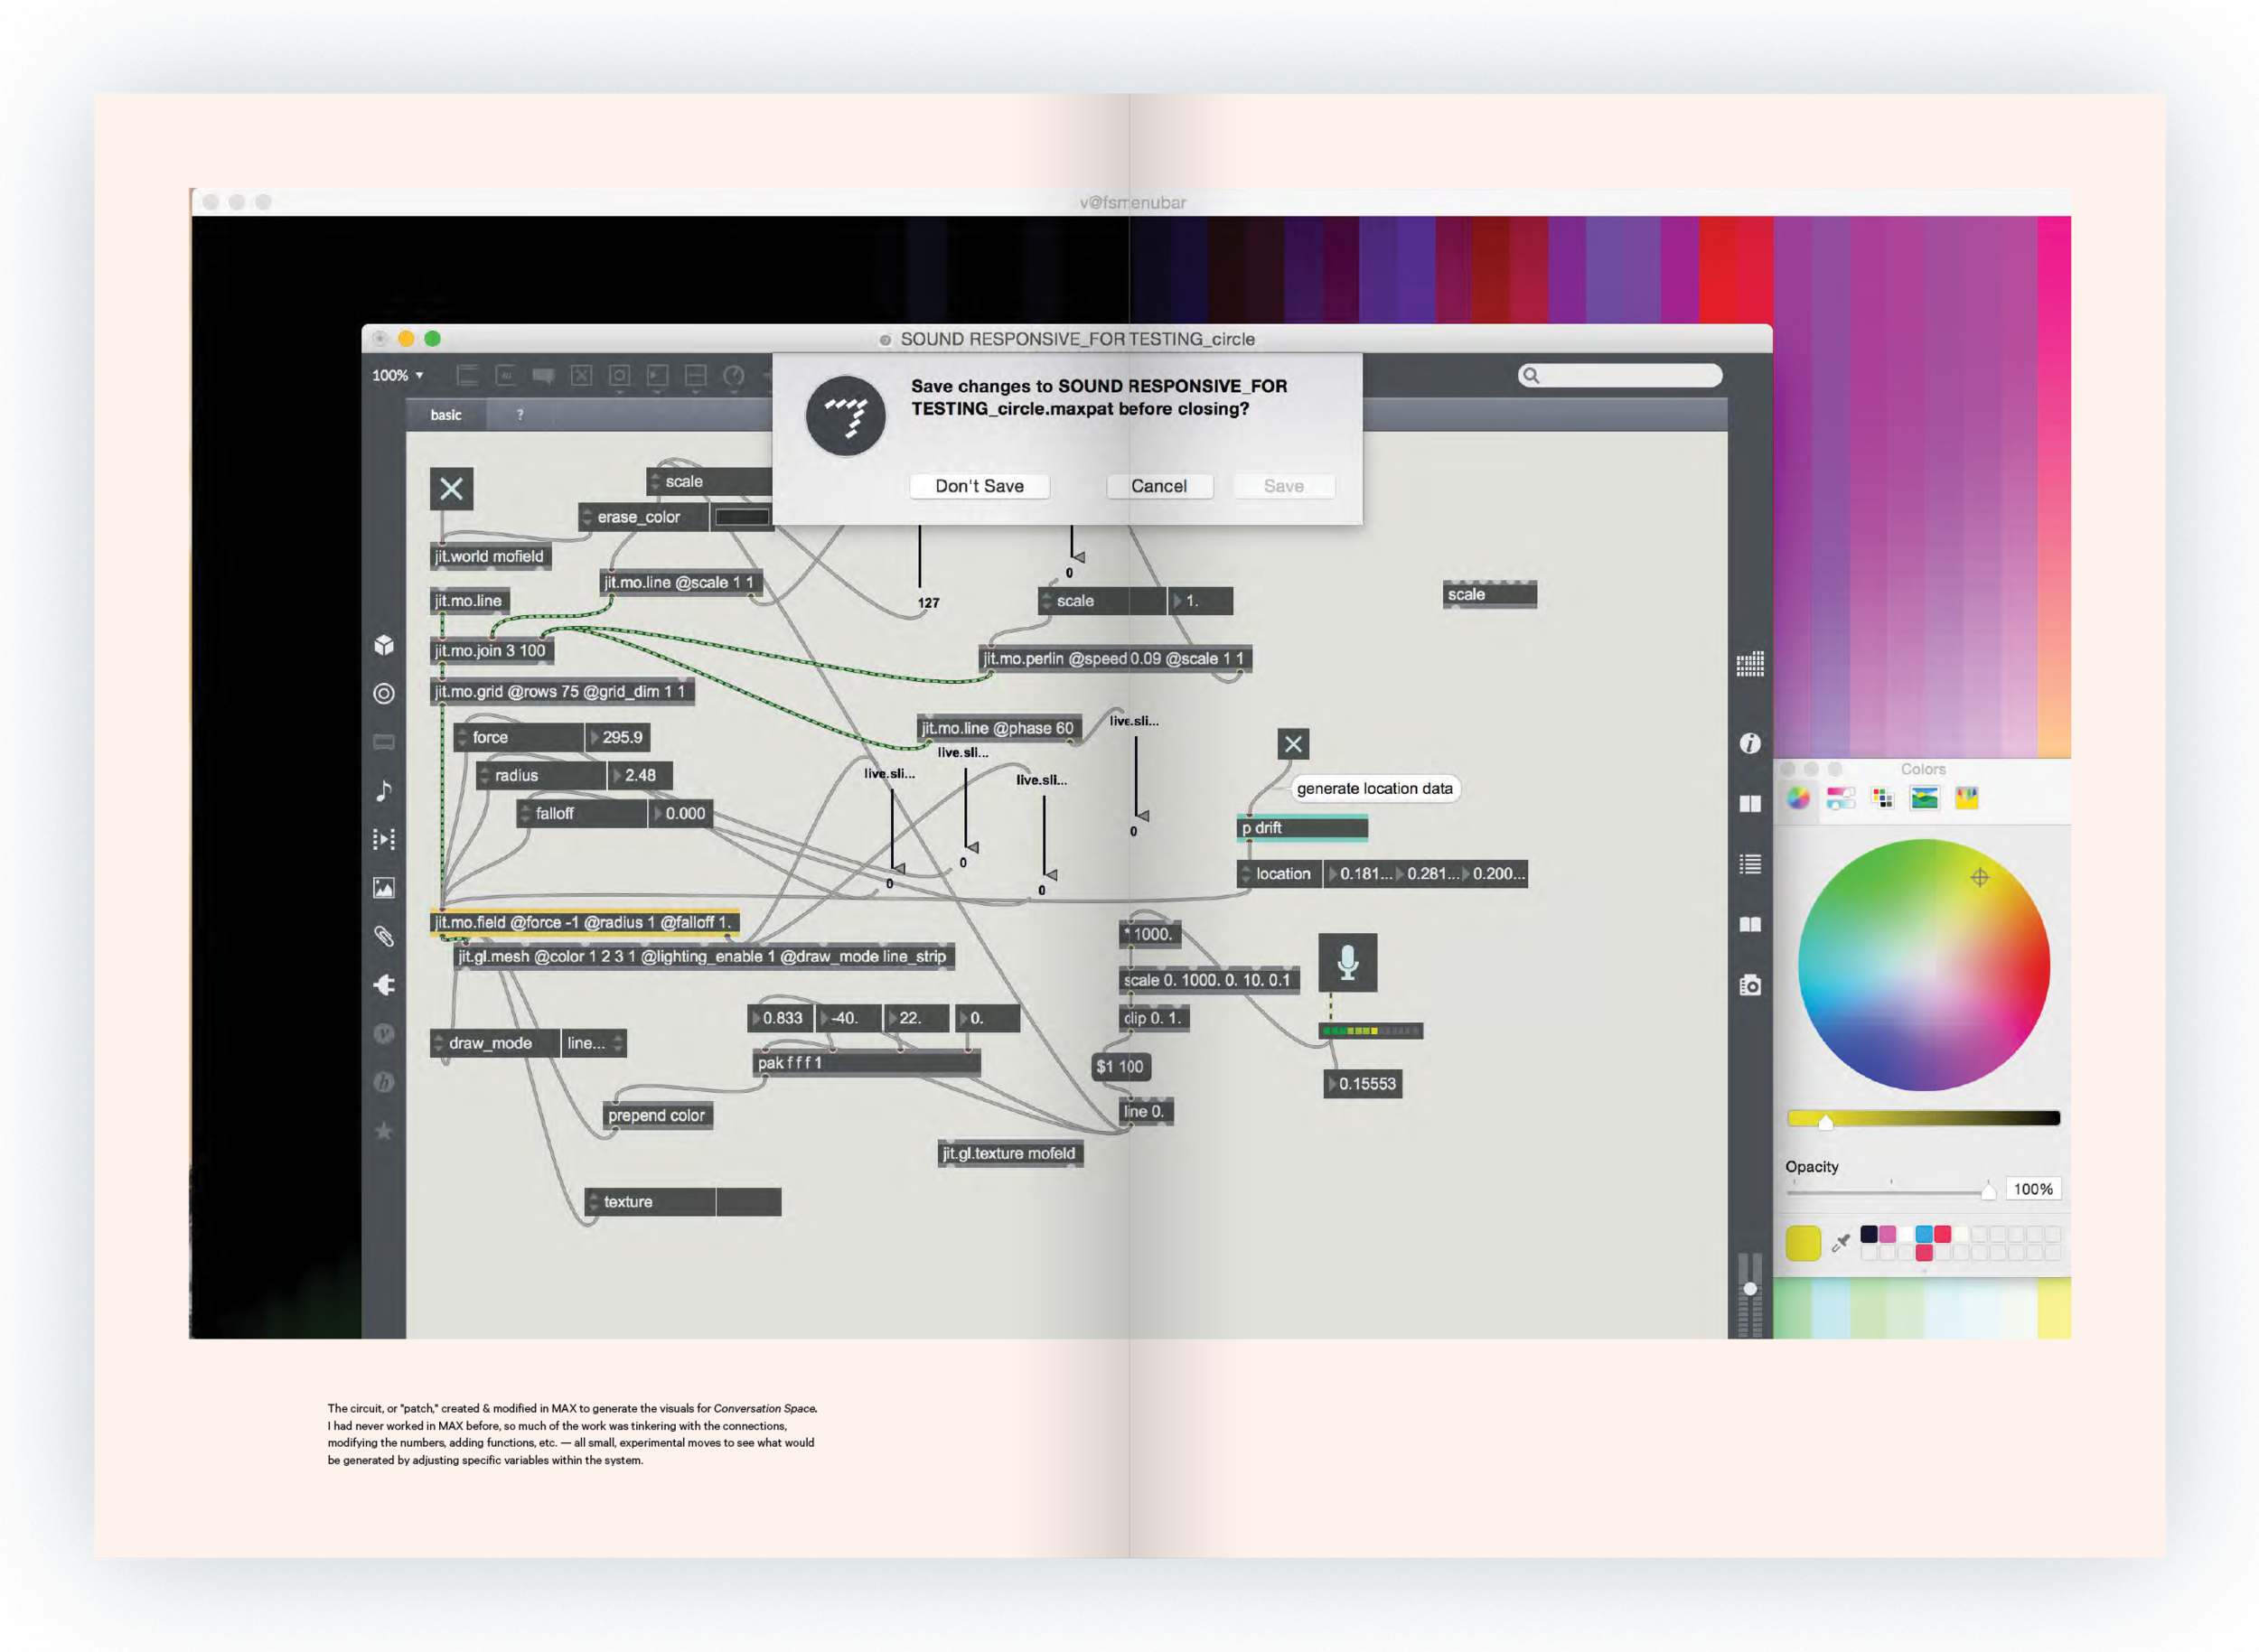Open the line... draw mode value menu

594,1043
